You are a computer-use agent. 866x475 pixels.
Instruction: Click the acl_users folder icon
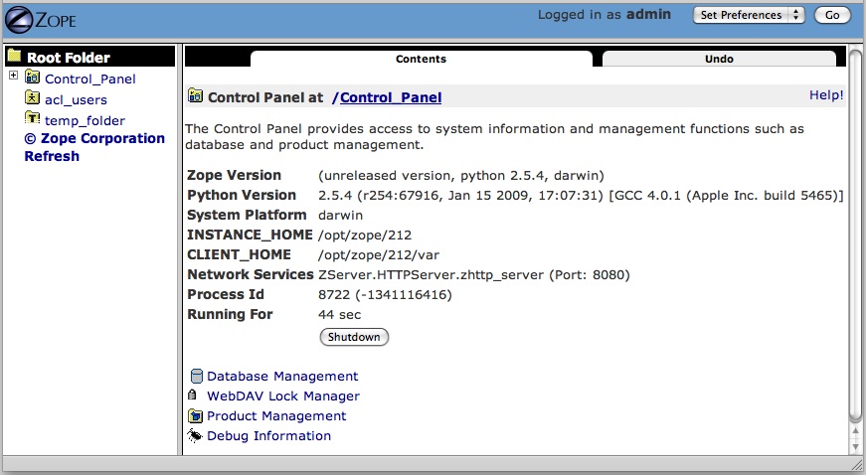(32, 99)
